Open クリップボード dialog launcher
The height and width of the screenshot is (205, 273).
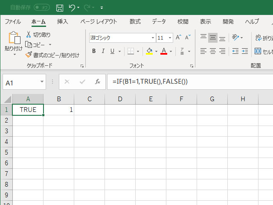tap(82, 66)
